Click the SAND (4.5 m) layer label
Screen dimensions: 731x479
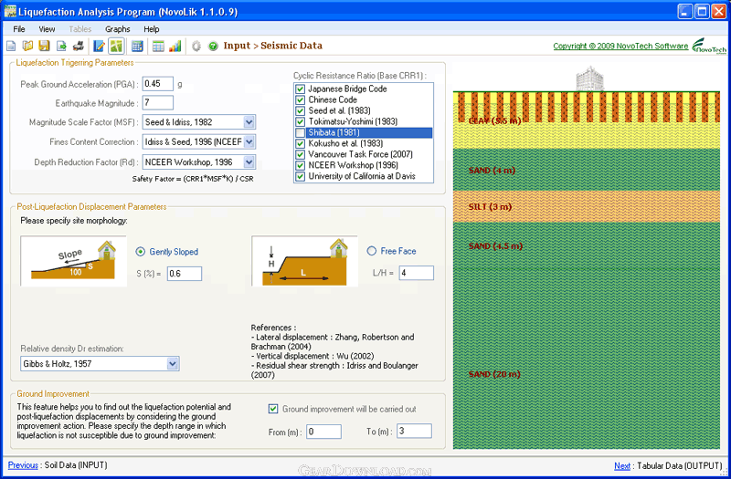coord(495,245)
